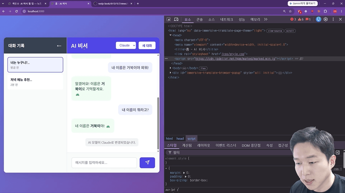The image size is (345, 193).
Task: Expand the body element in the DOM tree
Action: tap(170, 68)
